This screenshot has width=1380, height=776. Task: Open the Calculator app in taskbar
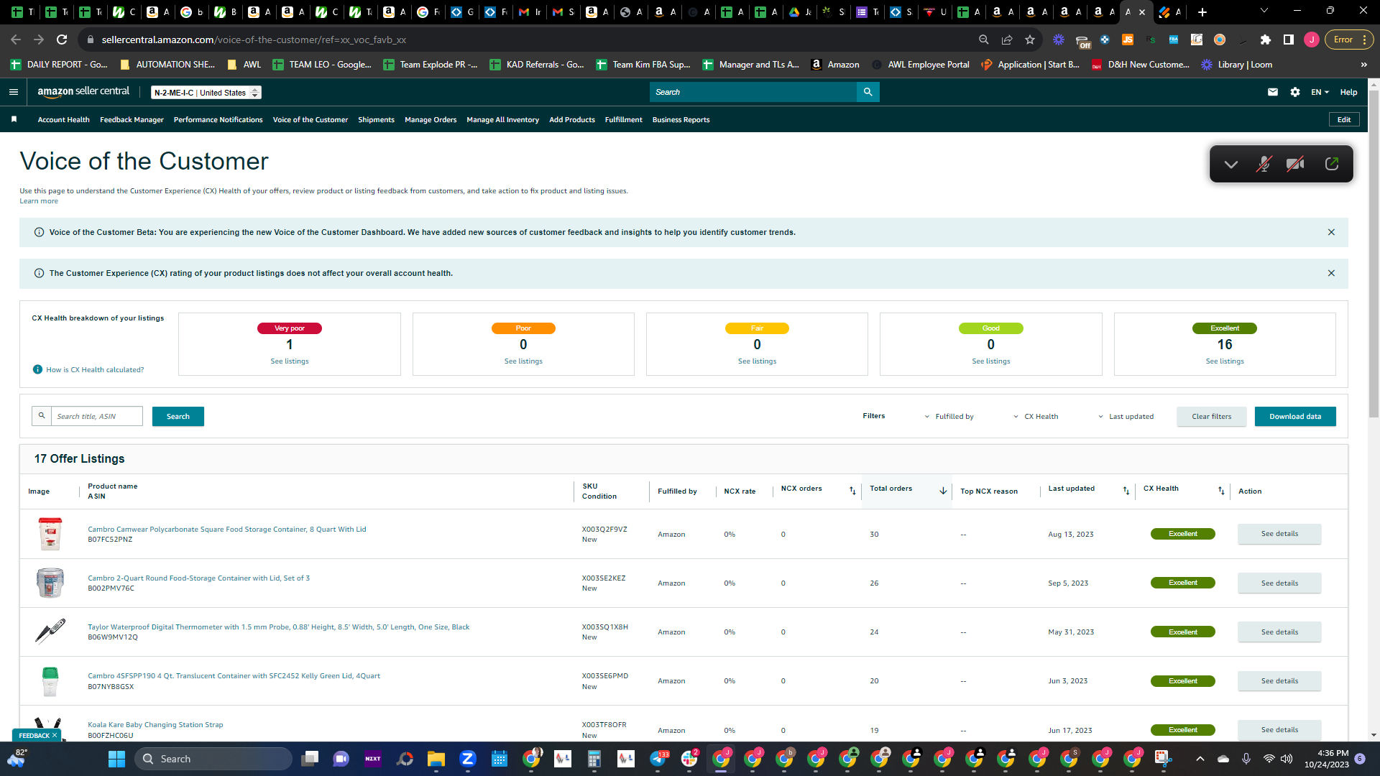click(594, 759)
